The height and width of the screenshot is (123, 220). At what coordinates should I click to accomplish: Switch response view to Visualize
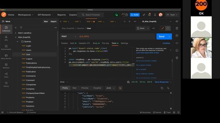(97, 88)
